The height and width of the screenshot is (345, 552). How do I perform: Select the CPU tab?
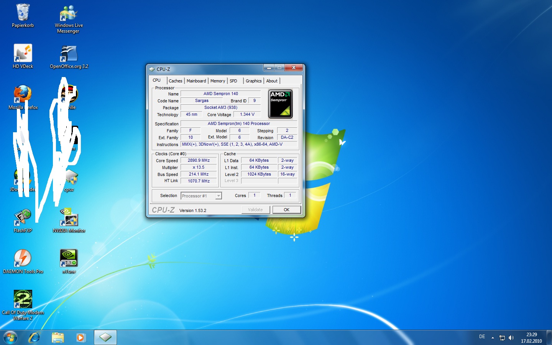pyautogui.click(x=157, y=80)
